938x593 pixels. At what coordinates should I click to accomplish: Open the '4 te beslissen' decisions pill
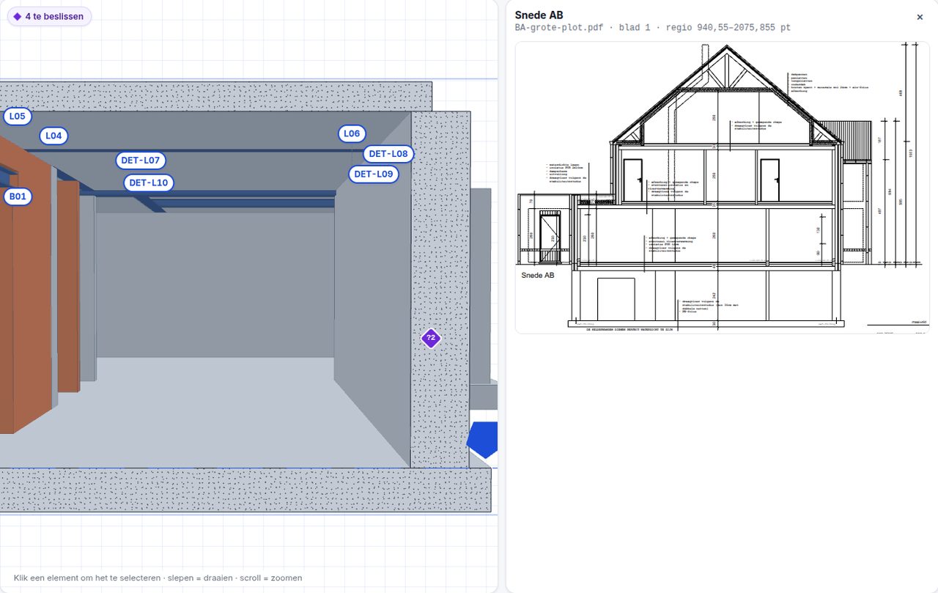pos(49,16)
